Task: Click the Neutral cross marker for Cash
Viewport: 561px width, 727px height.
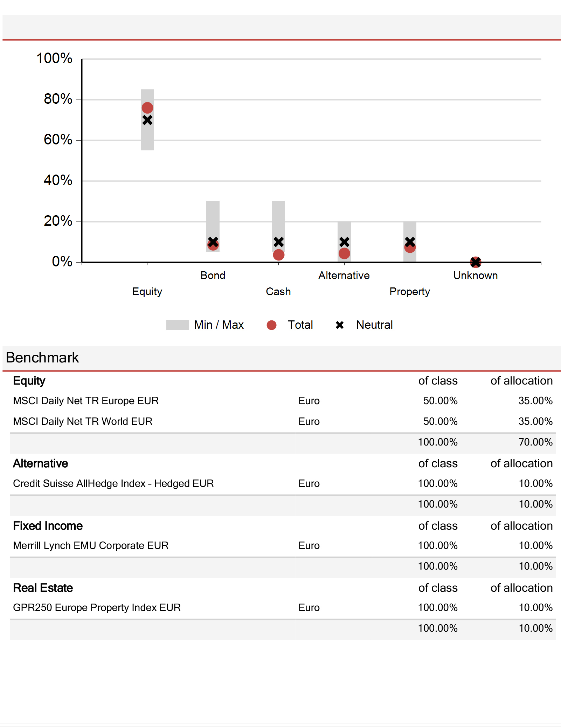Action: click(x=278, y=242)
